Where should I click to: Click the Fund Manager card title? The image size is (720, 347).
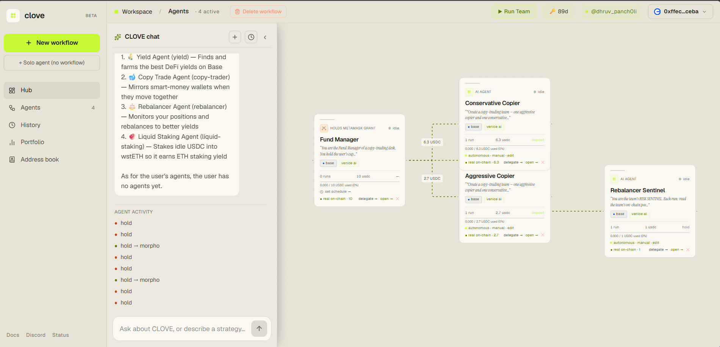point(339,140)
